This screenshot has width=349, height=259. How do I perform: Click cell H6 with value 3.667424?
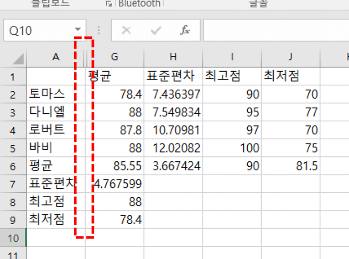tap(173, 166)
